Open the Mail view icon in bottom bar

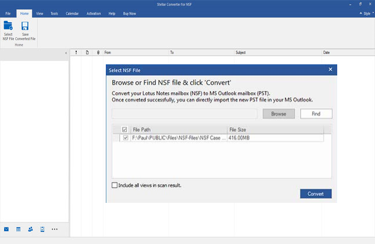pos(6,229)
